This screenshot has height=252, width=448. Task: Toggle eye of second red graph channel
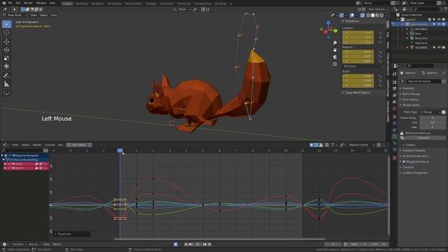pos(13,168)
